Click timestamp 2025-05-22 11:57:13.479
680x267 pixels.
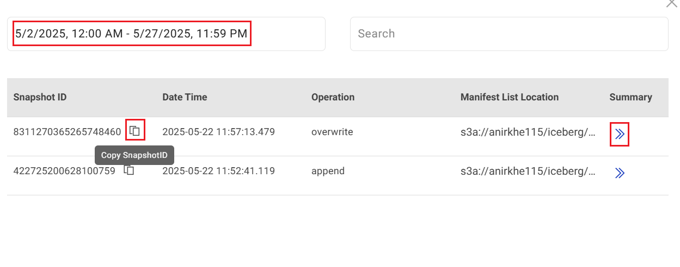tap(218, 131)
